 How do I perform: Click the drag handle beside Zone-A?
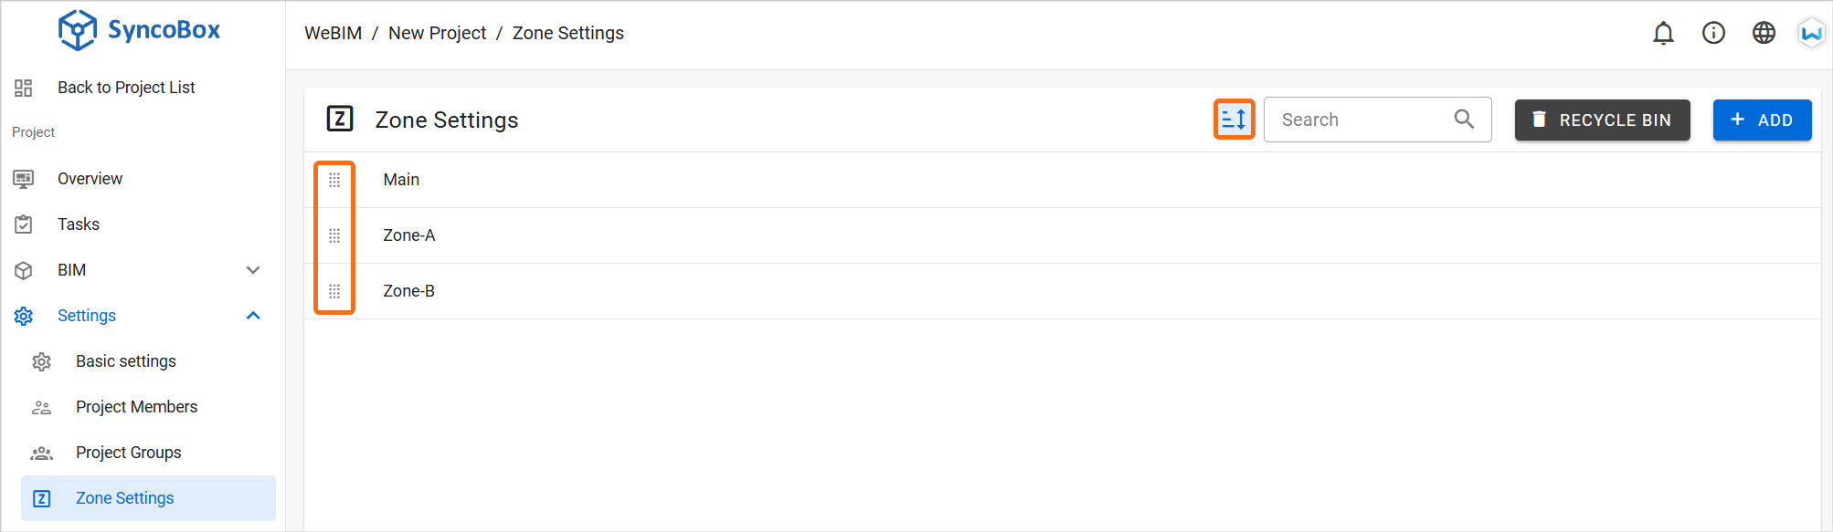[334, 235]
